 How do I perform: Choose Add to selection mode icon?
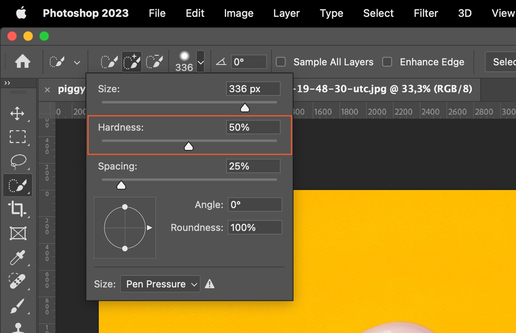click(132, 62)
